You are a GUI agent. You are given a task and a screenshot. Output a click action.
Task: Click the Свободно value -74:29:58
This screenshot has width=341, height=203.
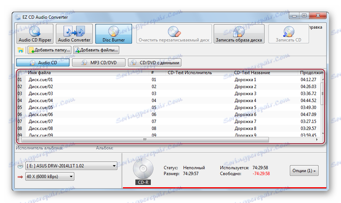coord(261,174)
